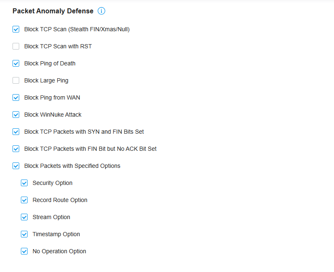Image resolution: width=334 pixels, height=272 pixels.
Task: Open the Packet Anomaly Defense info tooltip
Action: coord(101,11)
